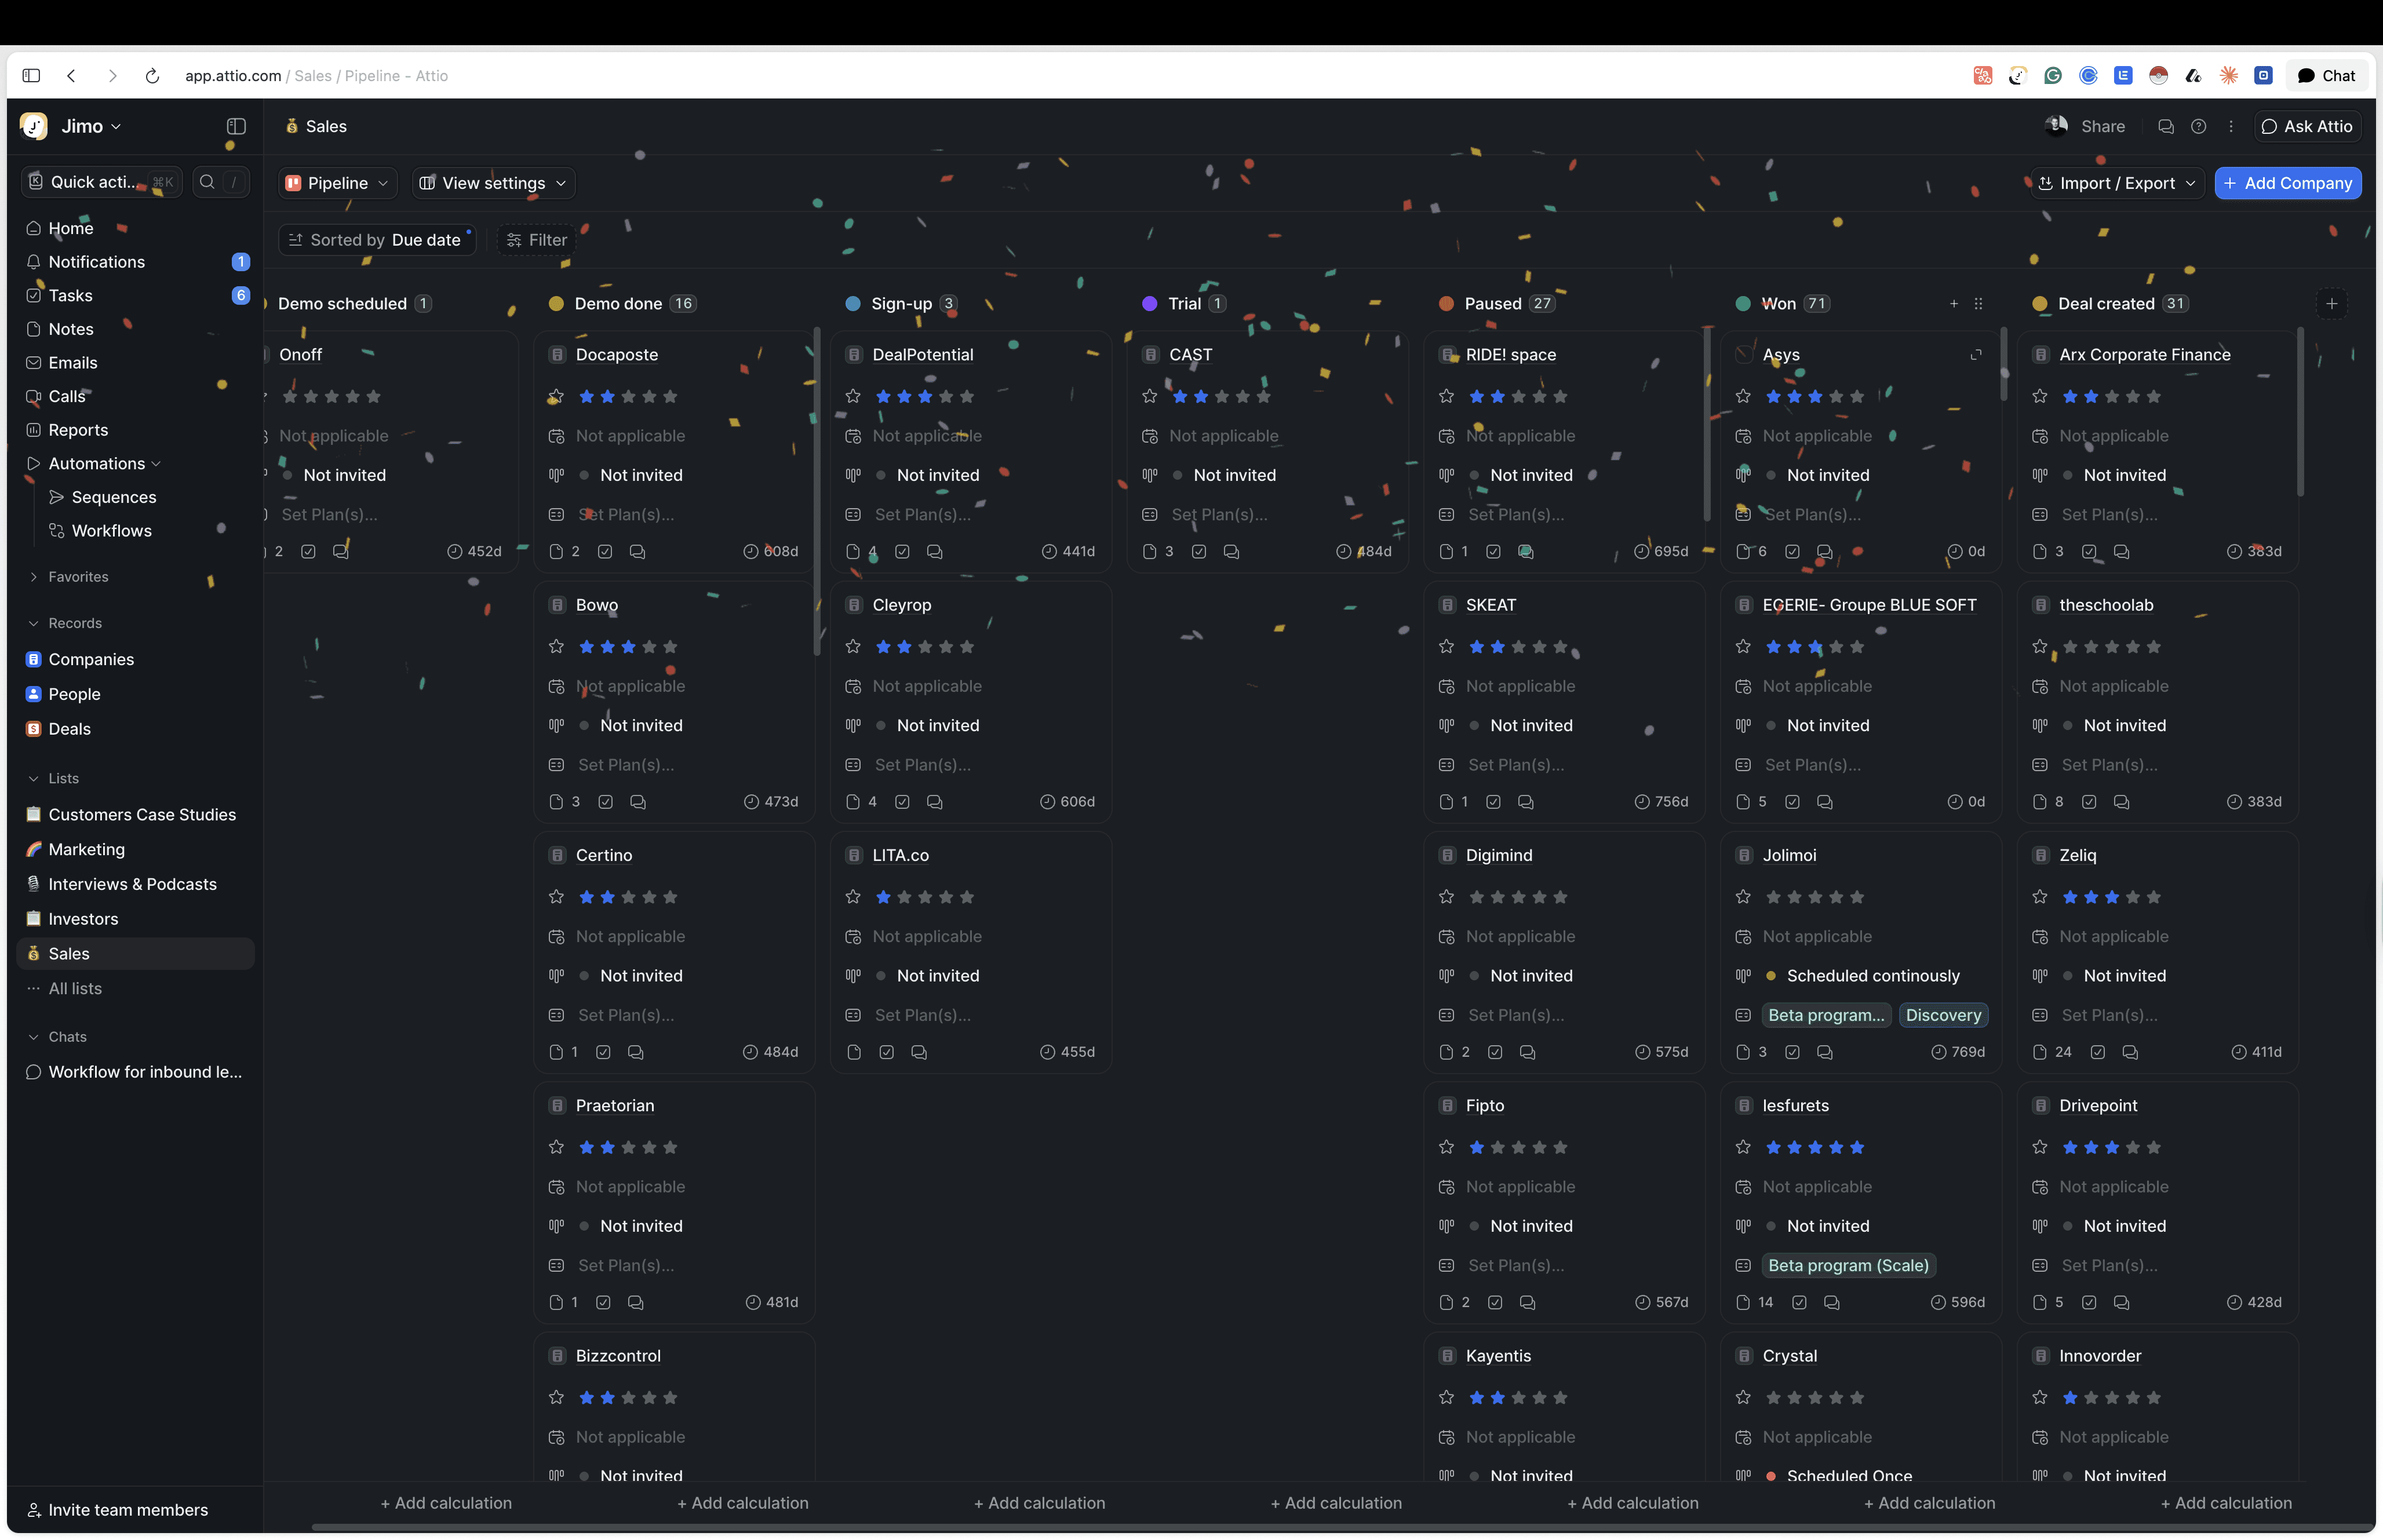
Task: Star the Zeliq deal as favorite
Action: click(x=2039, y=897)
